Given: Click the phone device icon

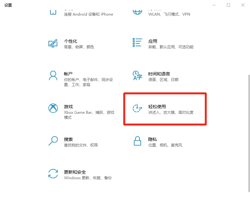Looking at the screenshot, I should click(x=53, y=12).
